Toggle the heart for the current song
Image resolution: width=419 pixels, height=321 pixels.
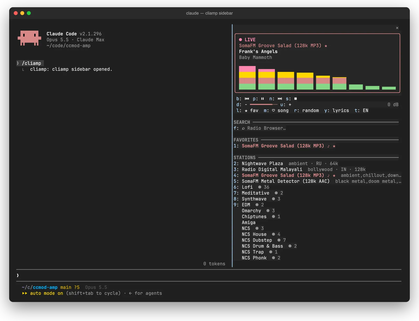click(x=280, y=111)
